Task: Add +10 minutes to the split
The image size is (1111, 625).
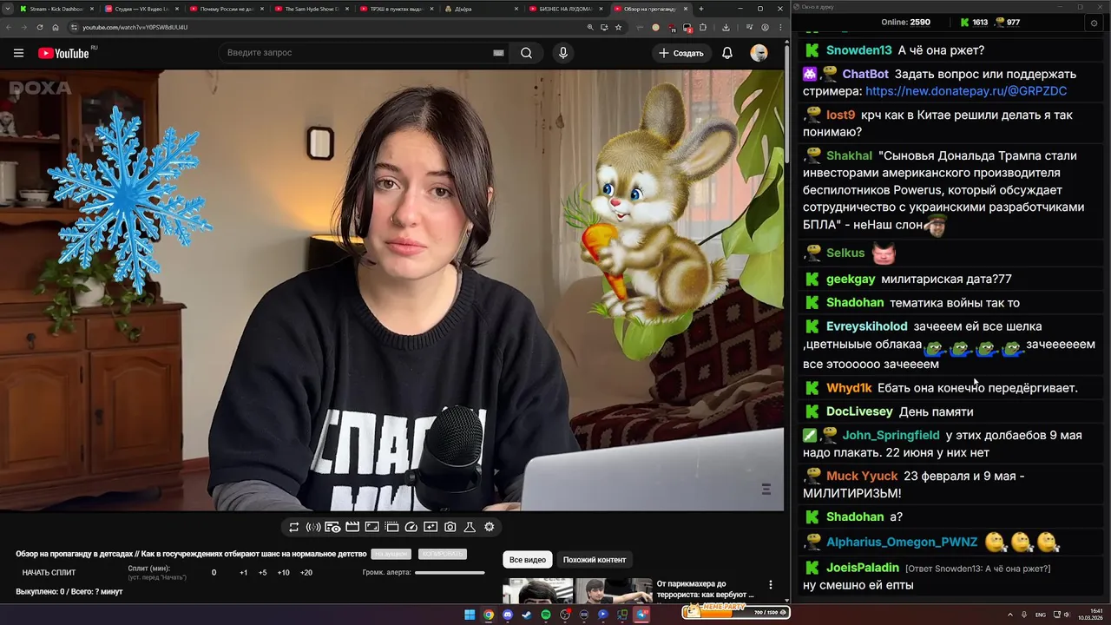Action: coord(284,573)
